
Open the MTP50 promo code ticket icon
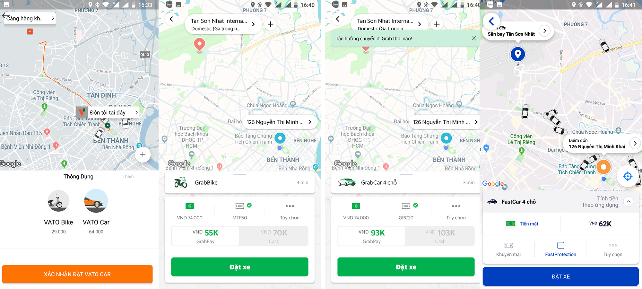[240, 206]
